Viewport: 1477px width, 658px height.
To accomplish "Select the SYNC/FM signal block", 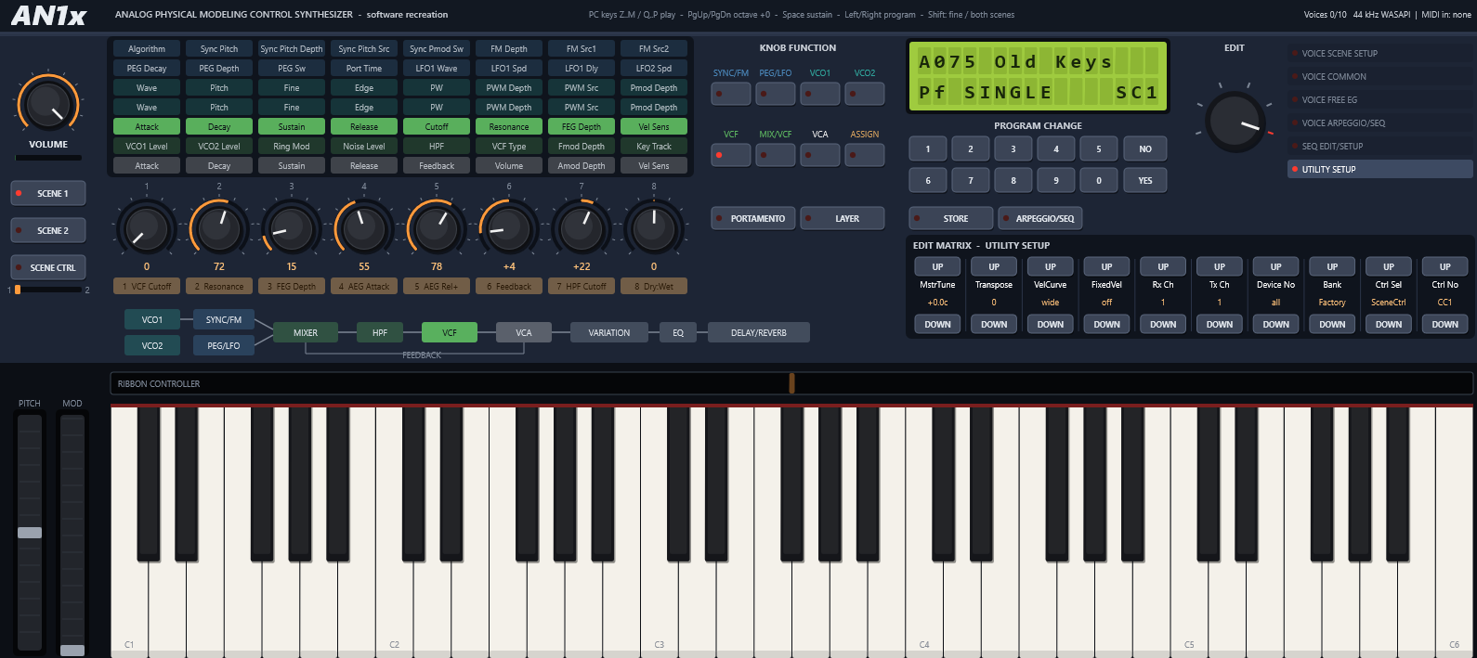I will (224, 319).
